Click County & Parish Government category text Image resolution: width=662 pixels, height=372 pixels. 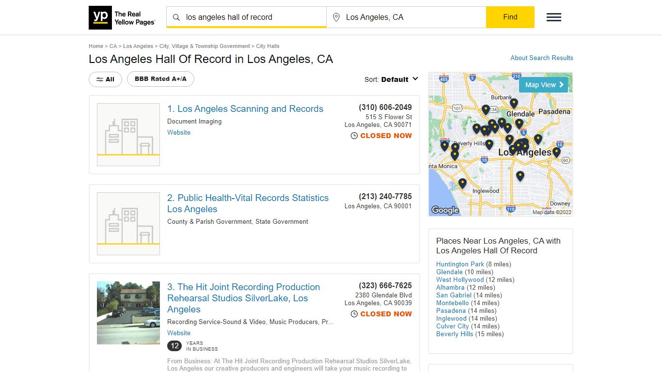pos(210,221)
